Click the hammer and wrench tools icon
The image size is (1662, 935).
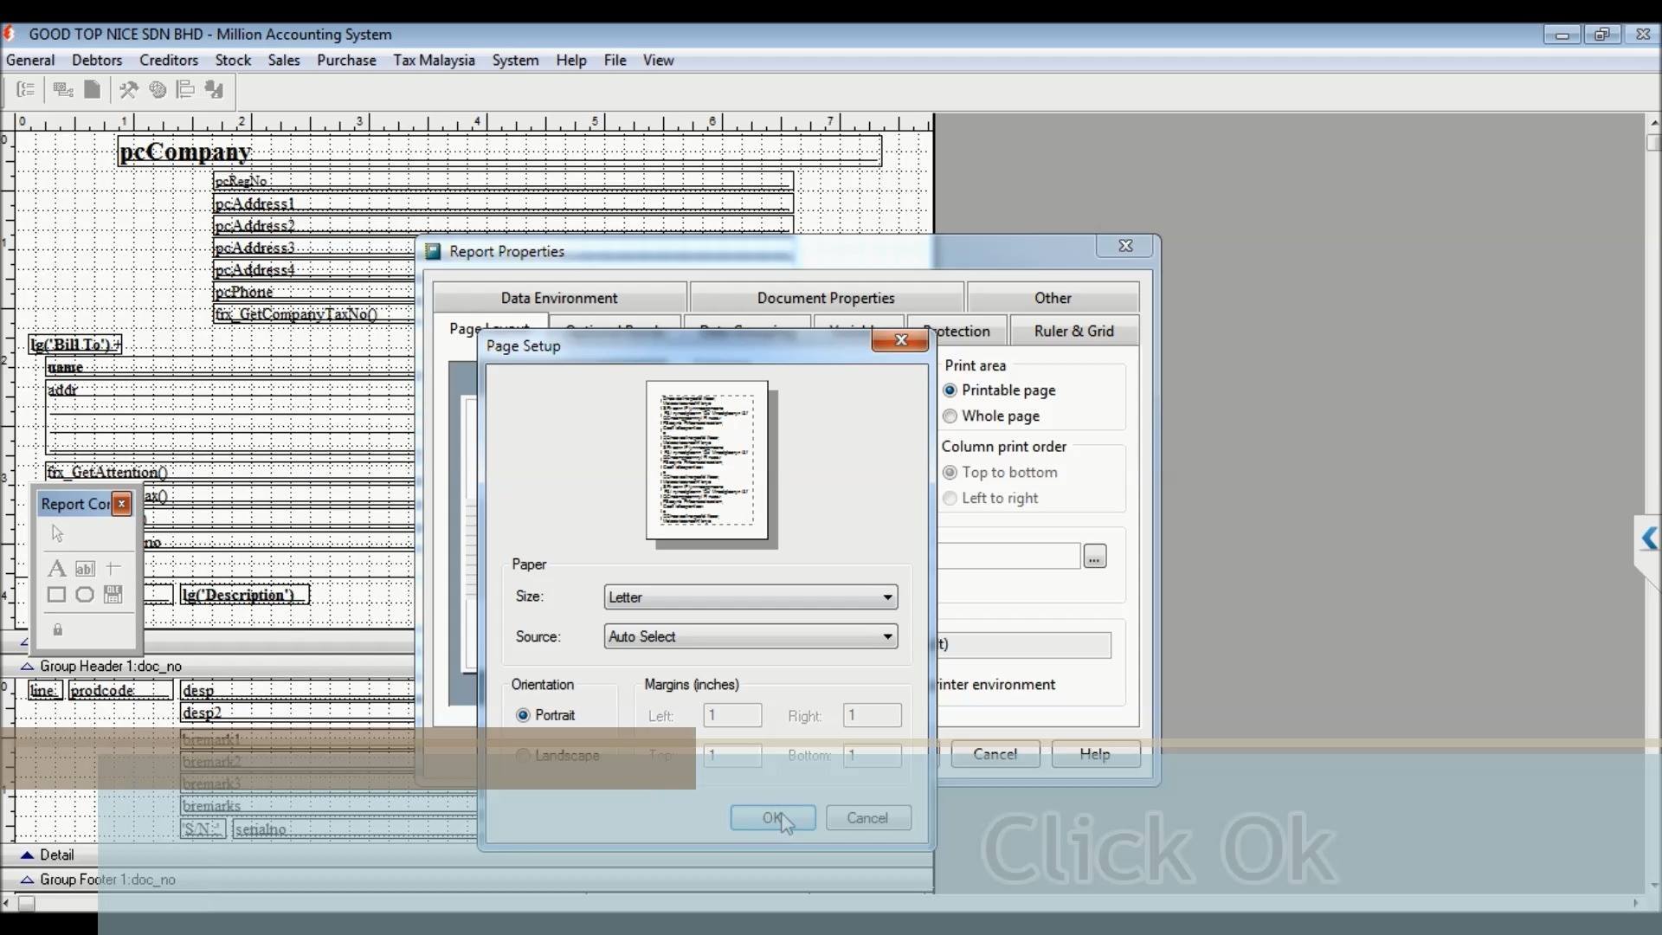tap(128, 89)
